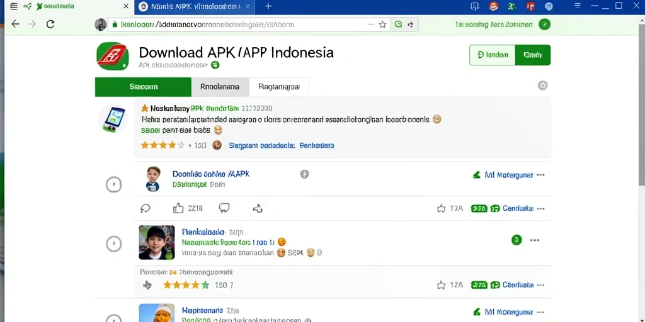
Task: Go back with the browser back arrow
Action: tap(15, 24)
